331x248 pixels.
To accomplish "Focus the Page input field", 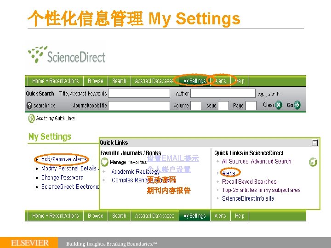I will pyautogui.click(x=251, y=106).
